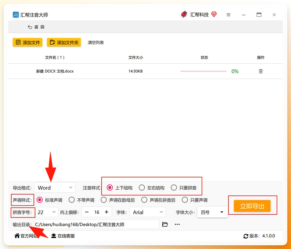Open the output folder with the folder icon
The image size is (291, 249).
click(165, 224)
